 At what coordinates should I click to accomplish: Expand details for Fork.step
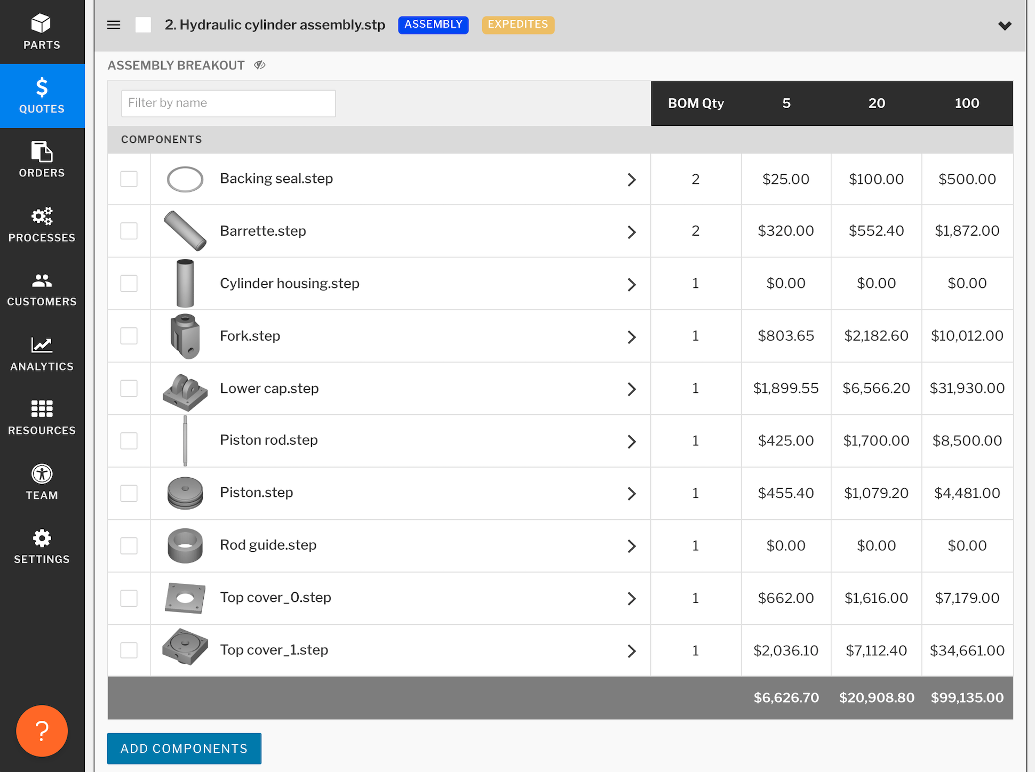632,336
